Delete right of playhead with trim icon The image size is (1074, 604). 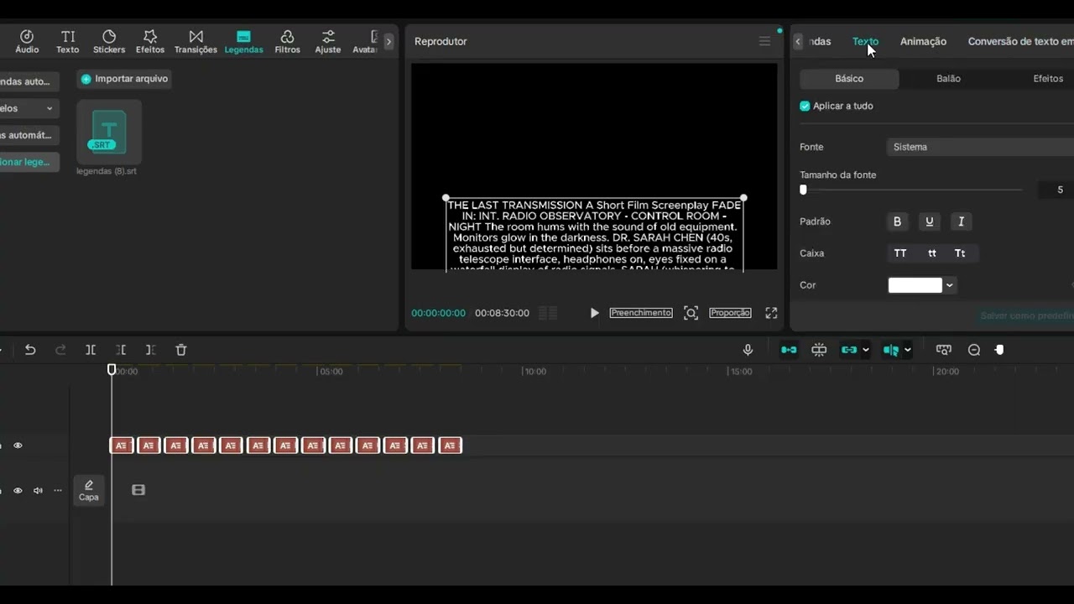tap(150, 350)
